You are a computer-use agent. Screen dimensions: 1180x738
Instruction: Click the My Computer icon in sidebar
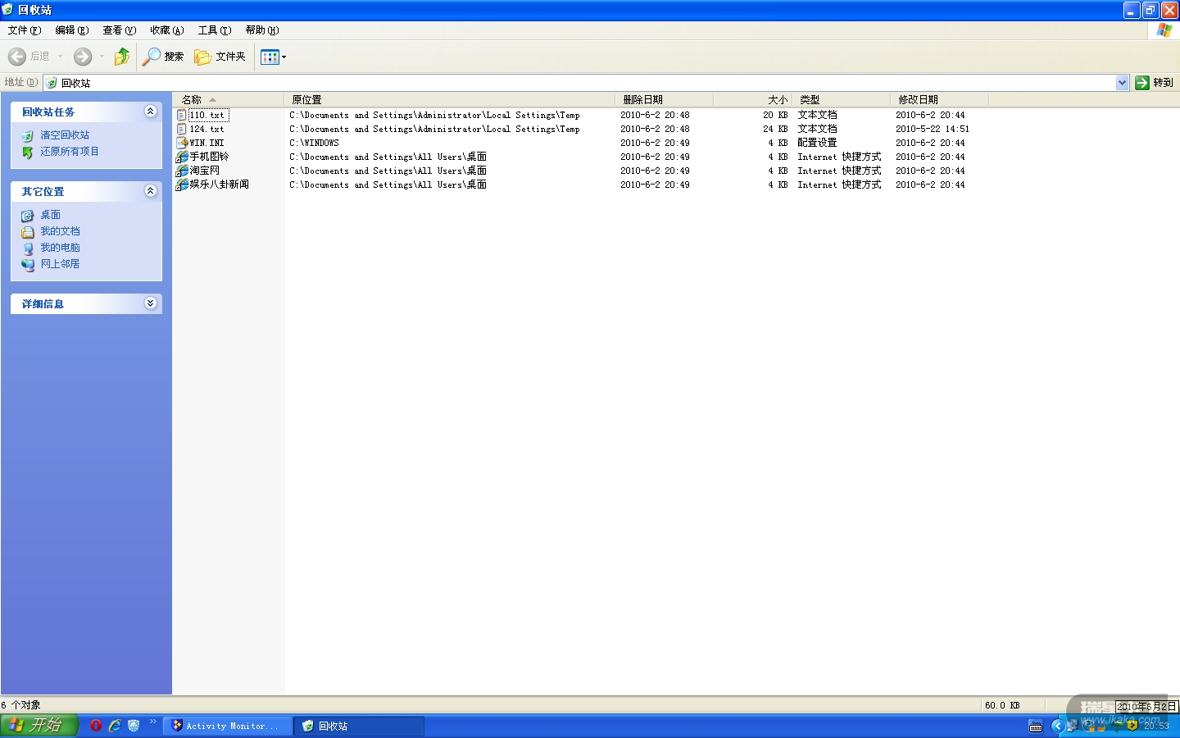[x=28, y=248]
